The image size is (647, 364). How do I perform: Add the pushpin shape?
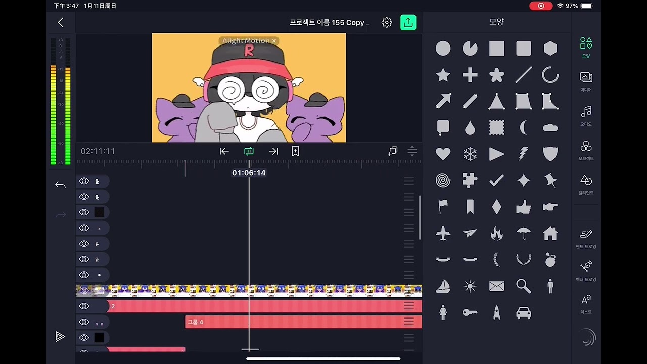(550, 180)
